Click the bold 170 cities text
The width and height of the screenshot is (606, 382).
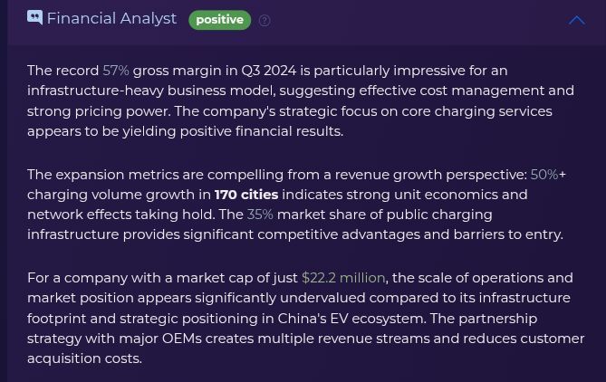click(246, 195)
